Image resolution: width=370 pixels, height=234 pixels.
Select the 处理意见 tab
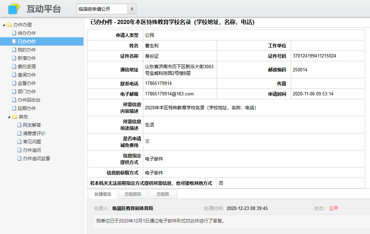pos(103,194)
